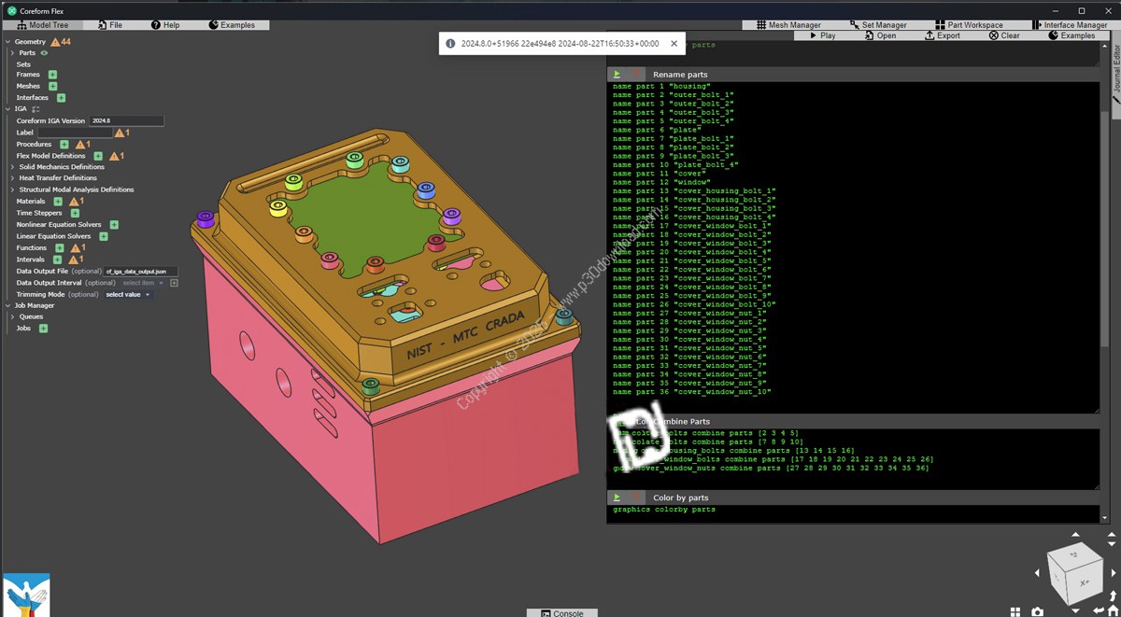This screenshot has height=617, width=1121.
Task: Click the warning triangle next to Label field
Action: [x=120, y=133]
